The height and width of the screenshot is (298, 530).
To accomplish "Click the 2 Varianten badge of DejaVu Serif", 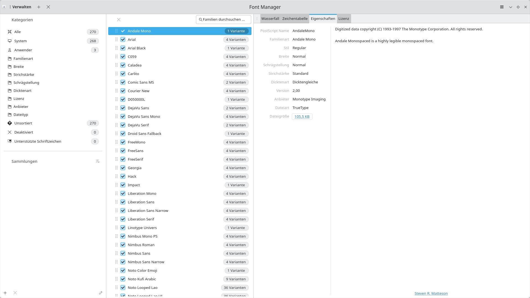I will (236, 125).
